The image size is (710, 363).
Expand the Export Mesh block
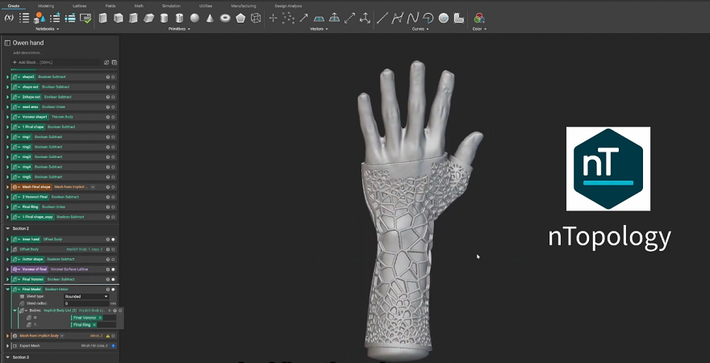coord(7,345)
